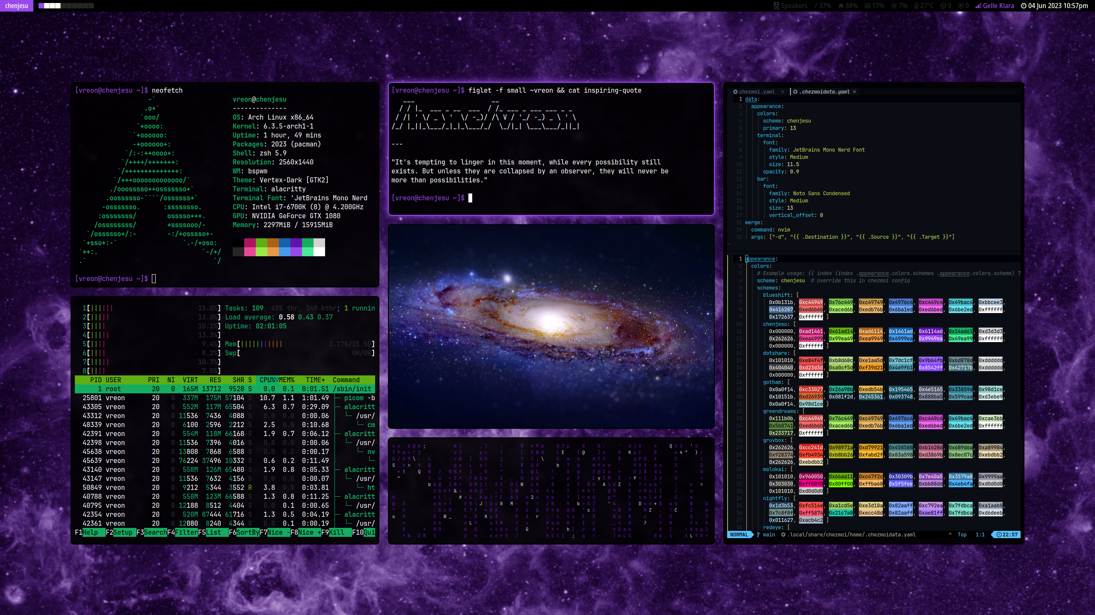Select htop process row with PID 50849
The image size is (1095, 615).
[225, 487]
